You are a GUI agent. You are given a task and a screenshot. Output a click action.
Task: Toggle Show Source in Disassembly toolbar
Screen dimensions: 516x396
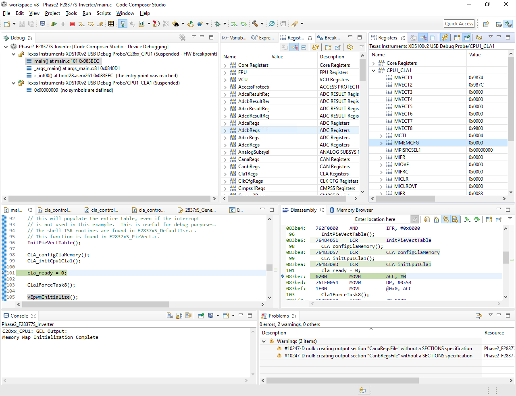(455, 220)
